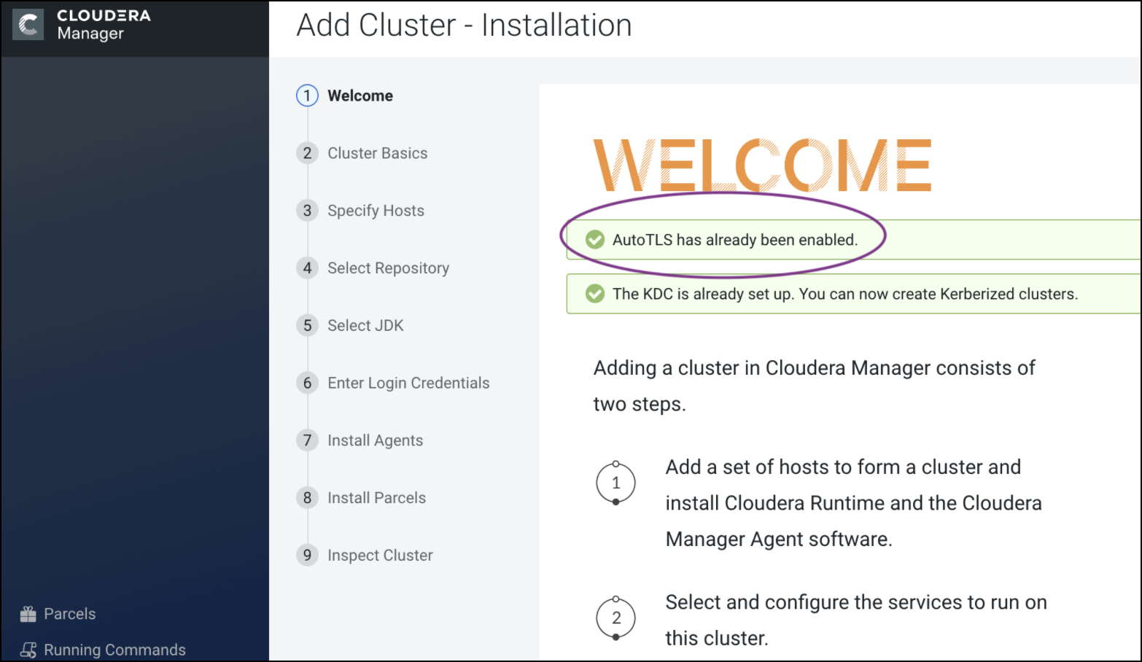Click the Running Commands scroll icon
Screen dimensions: 1142x662
tap(28, 650)
